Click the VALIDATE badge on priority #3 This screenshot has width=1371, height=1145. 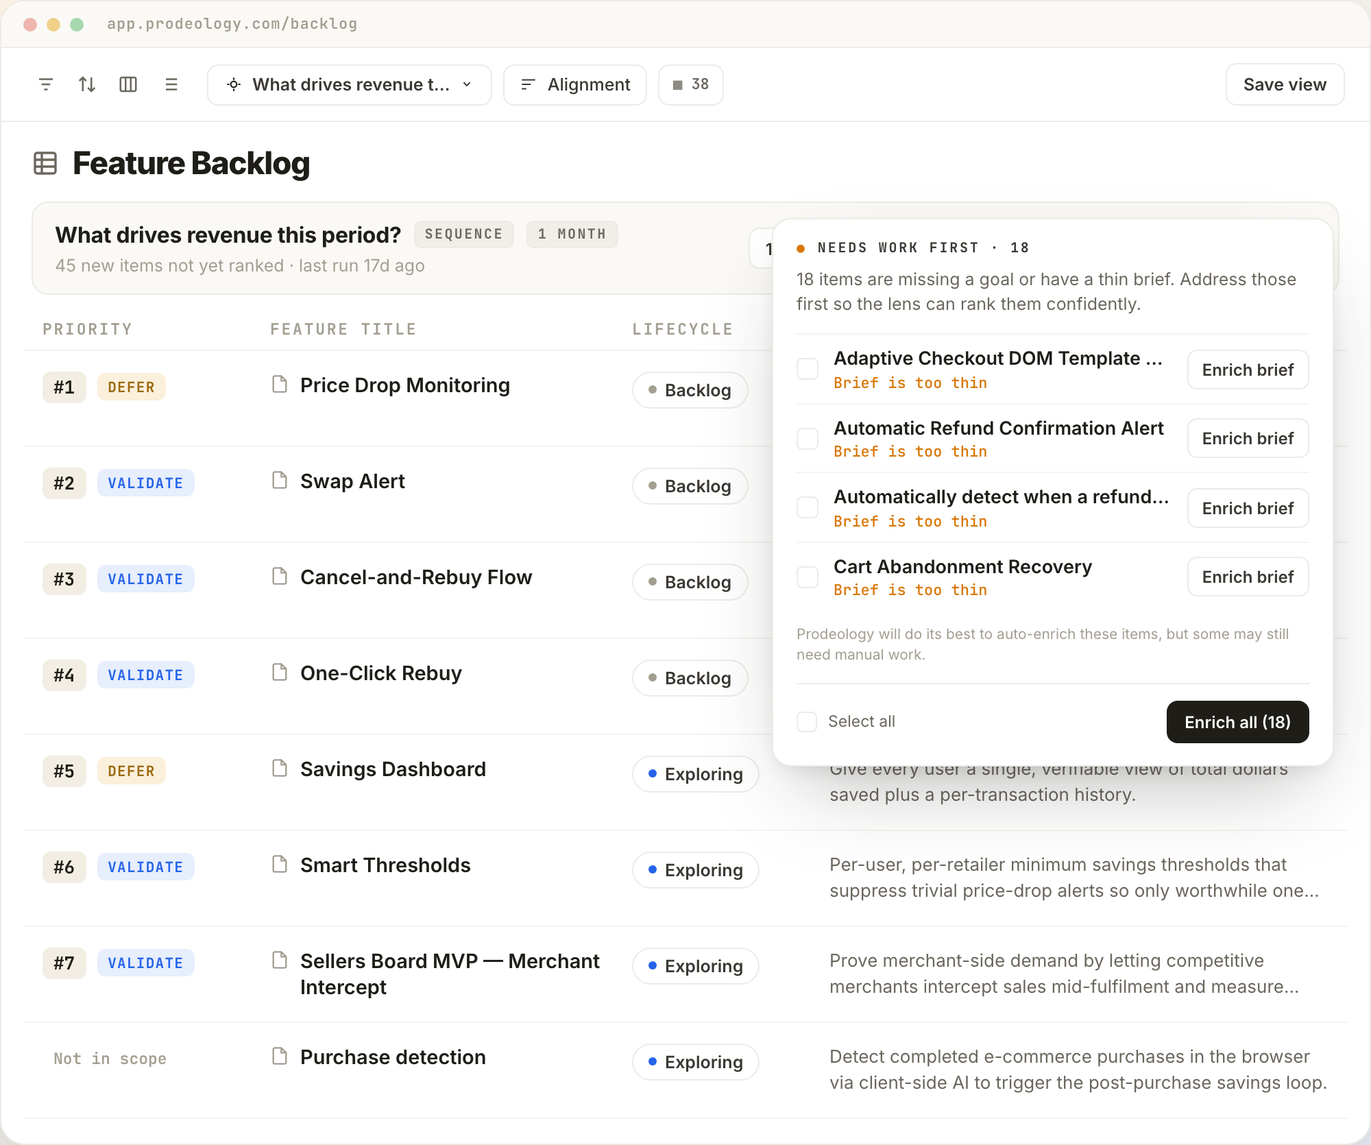point(145,579)
